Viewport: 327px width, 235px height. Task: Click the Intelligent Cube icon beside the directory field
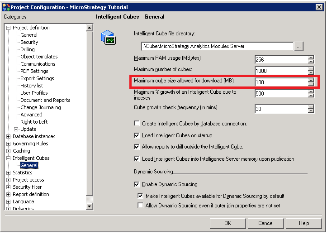pyautogui.click(x=109, y=38)
